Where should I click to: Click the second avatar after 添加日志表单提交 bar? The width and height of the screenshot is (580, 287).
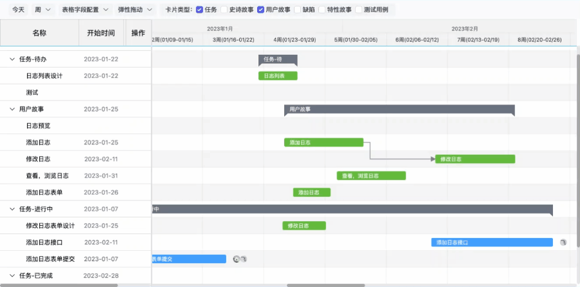[243, 259]
